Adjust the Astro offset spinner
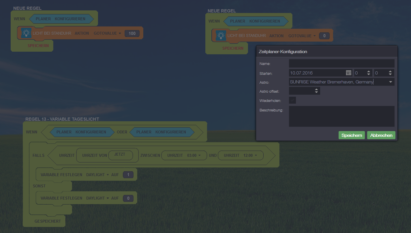The image size is (411, 233). [316, 91]
